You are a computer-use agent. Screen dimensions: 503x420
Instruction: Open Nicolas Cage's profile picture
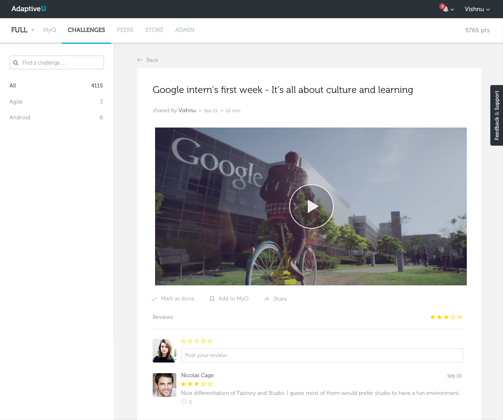tap(165, 385)
